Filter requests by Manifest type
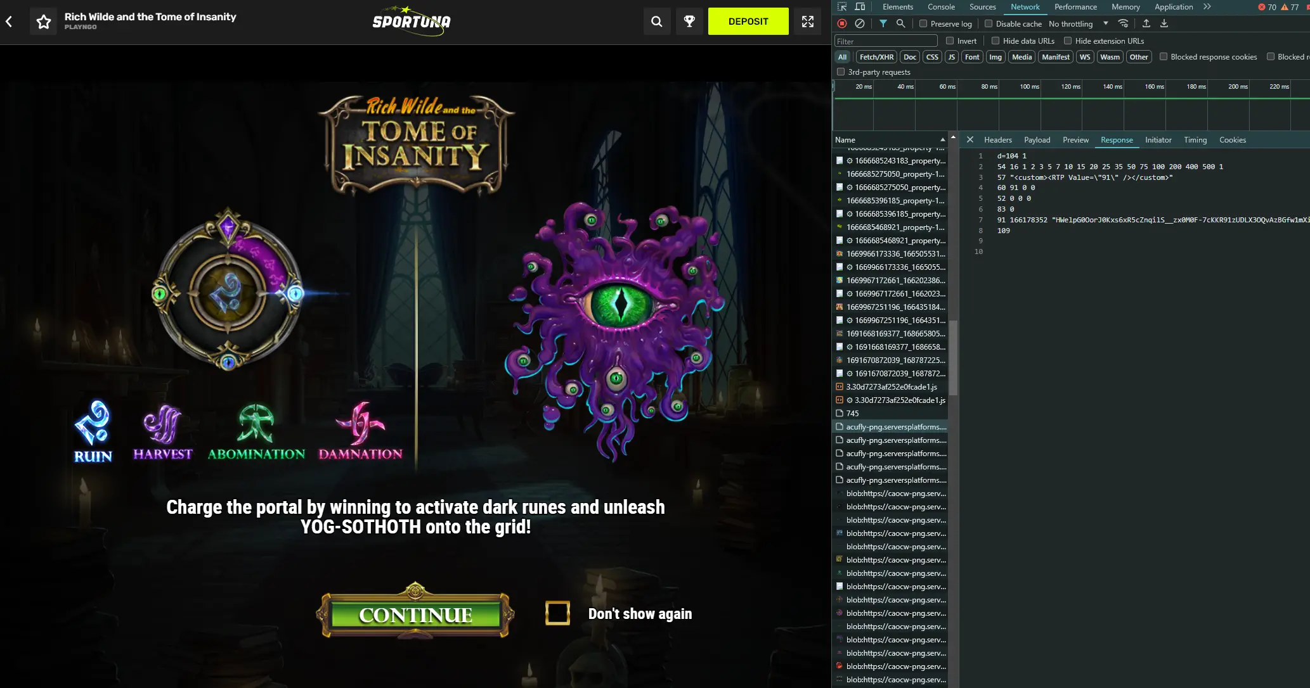1310x688 pixels. pos(1055,56)
